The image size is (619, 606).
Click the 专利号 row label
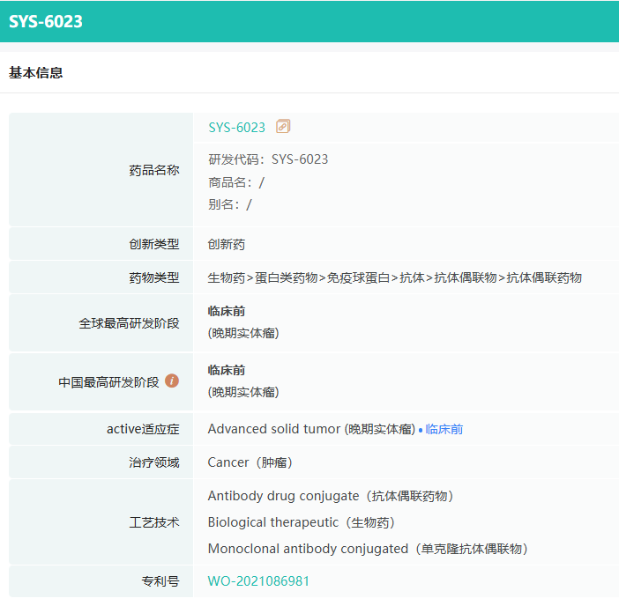pyautogui.click(x=160, y=580)
